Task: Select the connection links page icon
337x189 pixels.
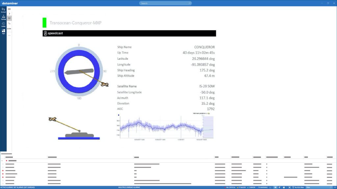Action: [x=9, y=29]
